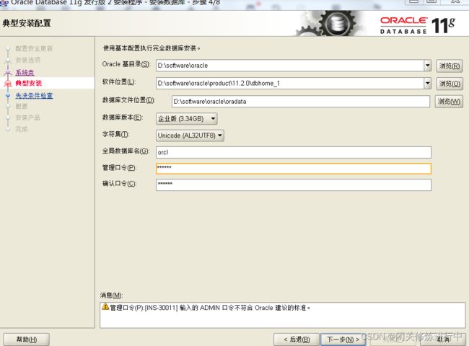
Task: Open the 先决条件检查 step link in the sidebar
Action: tap(34, 96)
